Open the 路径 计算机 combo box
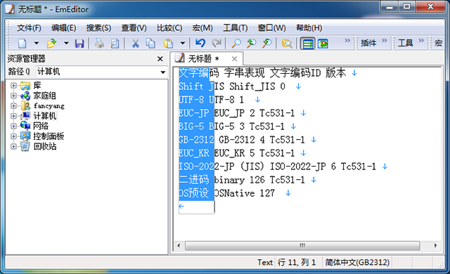The width and height of the screenshot is (450, 274). point(101,72)
